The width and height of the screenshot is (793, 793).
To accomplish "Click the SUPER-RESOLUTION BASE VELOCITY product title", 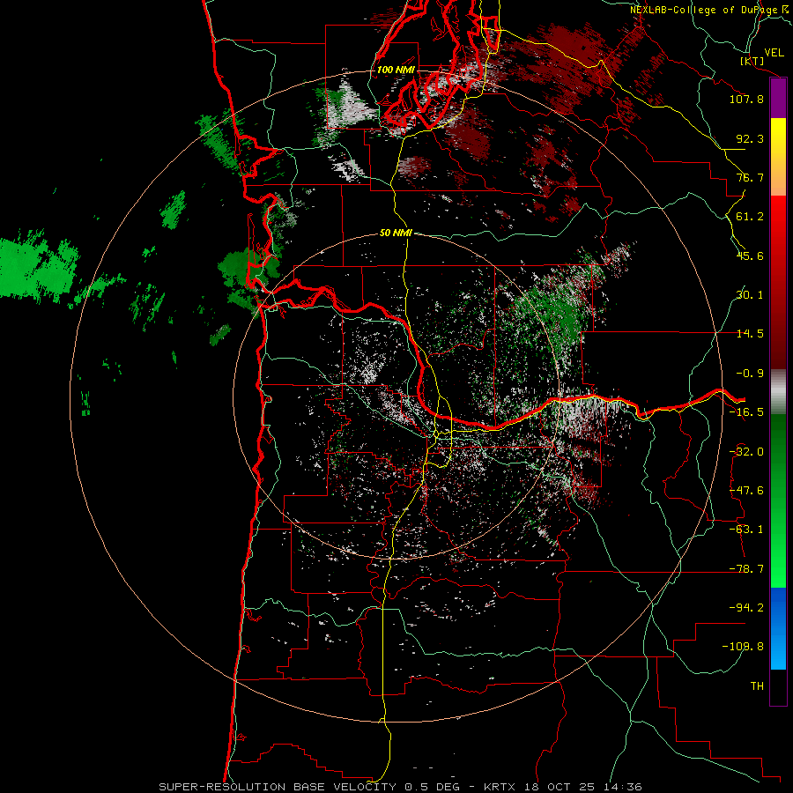I will 278,787.
